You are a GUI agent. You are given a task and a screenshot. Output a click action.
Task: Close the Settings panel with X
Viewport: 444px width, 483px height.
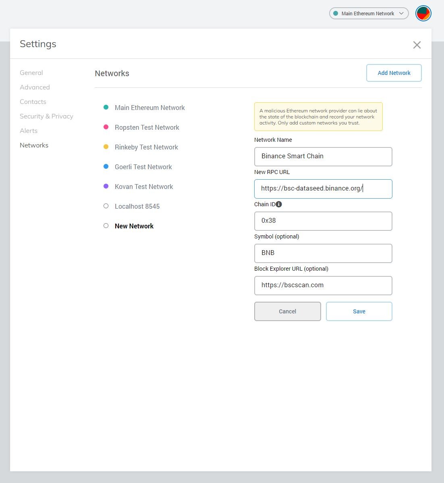coord(417,45)
